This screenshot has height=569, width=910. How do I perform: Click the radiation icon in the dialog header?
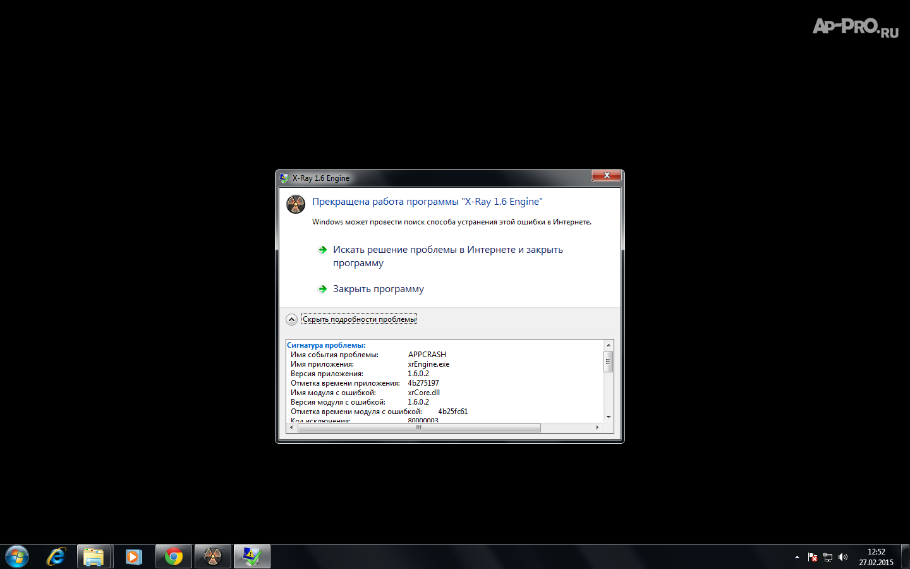pos(296,204)
